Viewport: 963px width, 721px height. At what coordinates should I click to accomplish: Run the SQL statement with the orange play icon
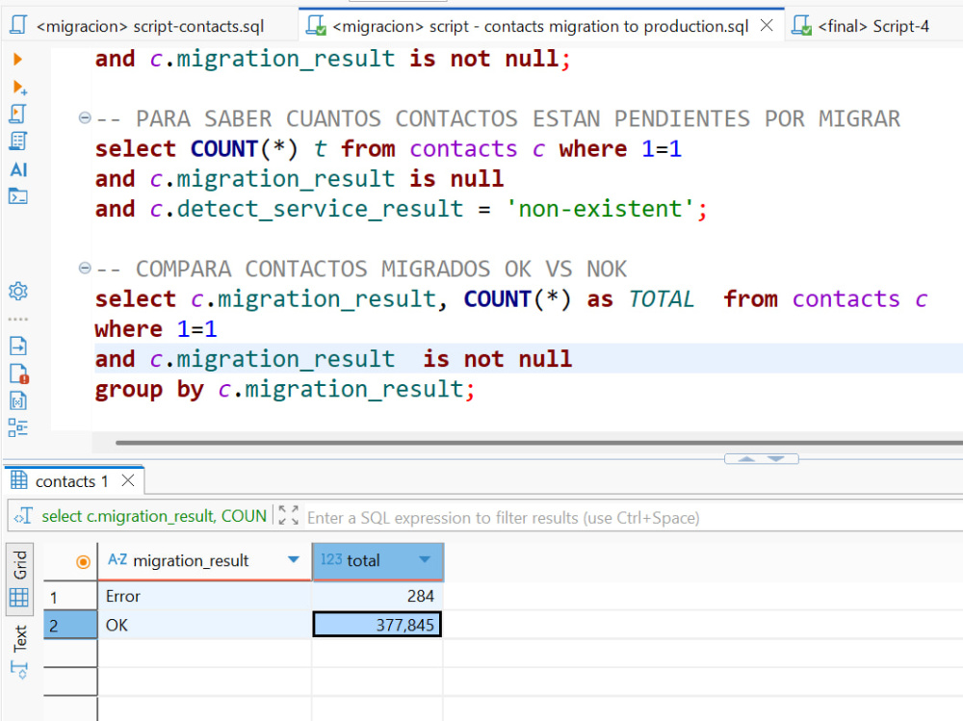point(17,59)
